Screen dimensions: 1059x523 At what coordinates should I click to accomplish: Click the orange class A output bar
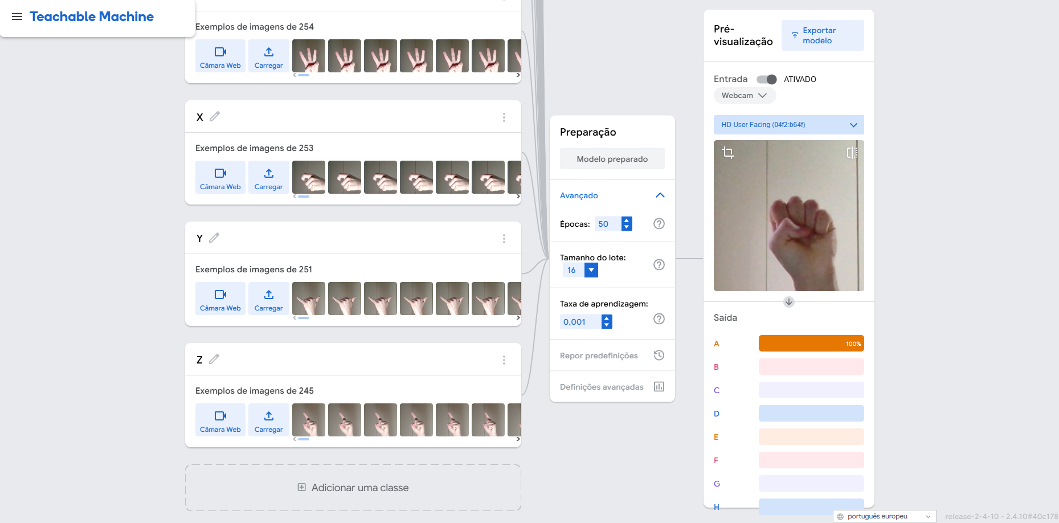coord(811,344)
